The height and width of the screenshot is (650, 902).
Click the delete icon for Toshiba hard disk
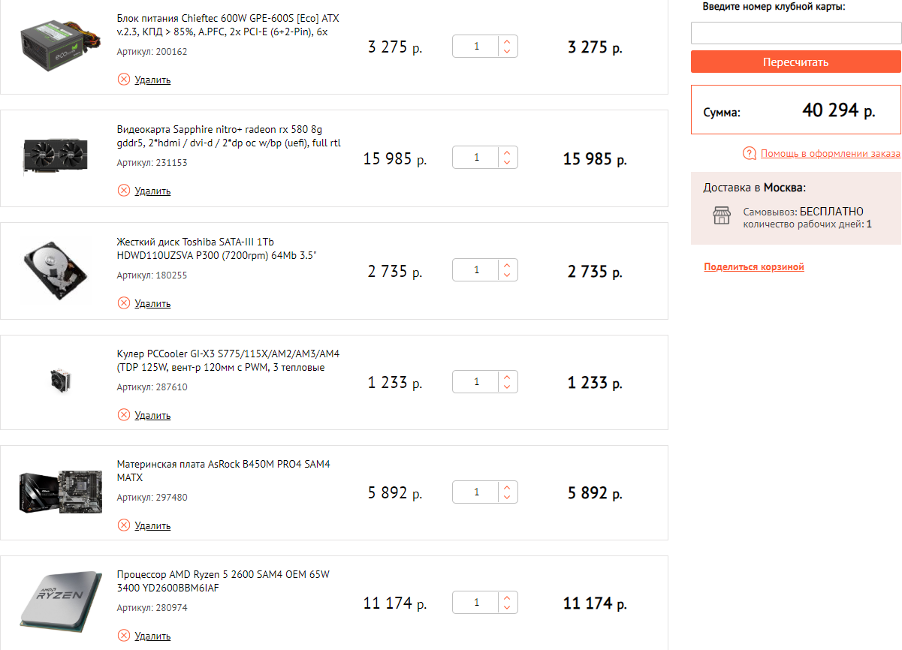pyautogui.click(x=124, y=303)
